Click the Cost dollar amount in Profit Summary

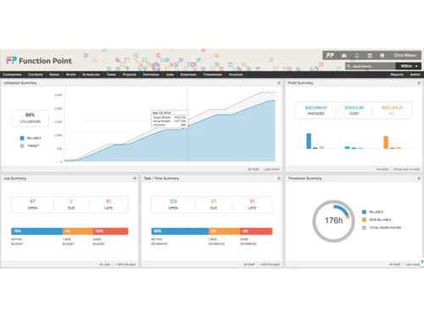[354, 108]
